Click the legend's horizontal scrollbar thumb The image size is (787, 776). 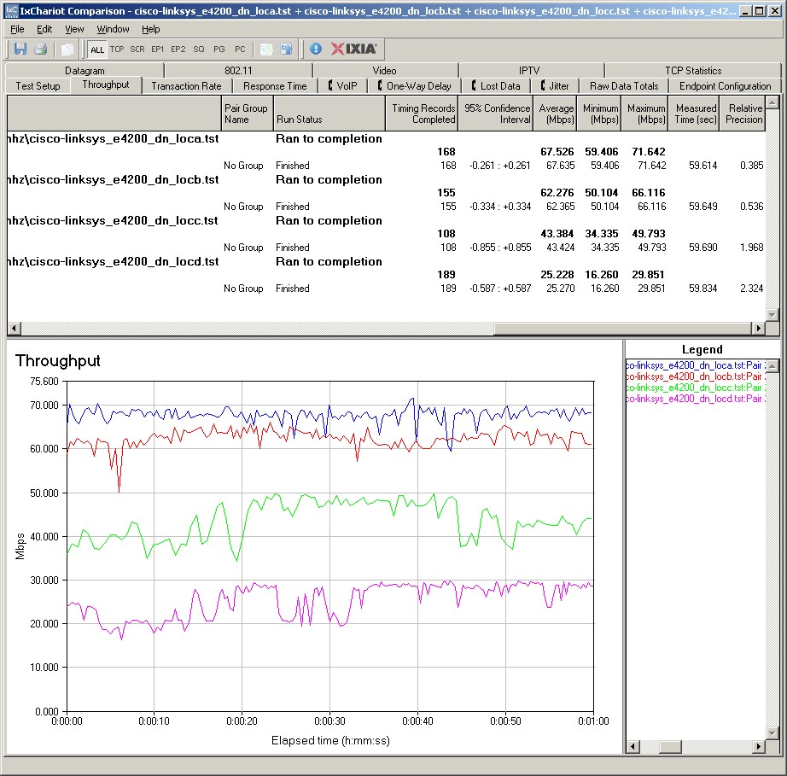(x=670, y=747)
